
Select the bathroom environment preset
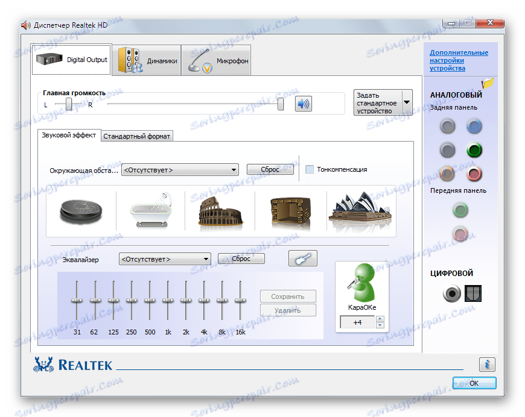coord(151,211)
